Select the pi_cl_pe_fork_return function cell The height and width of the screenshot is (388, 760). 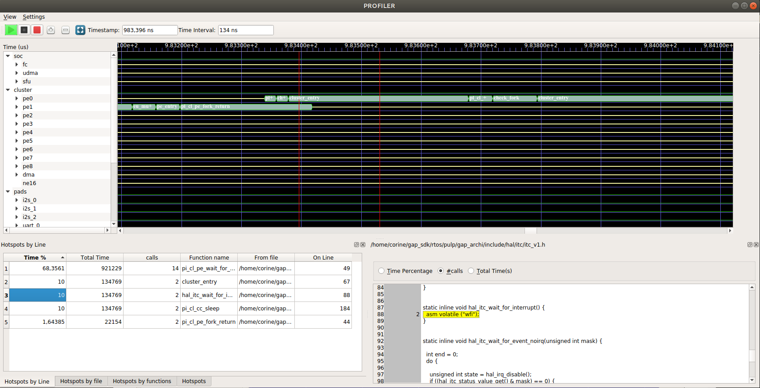pyautogui.click(x=209, y=322)
